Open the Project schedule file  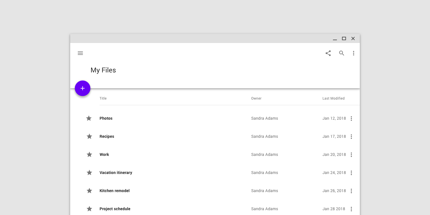[x=115, y=209]
